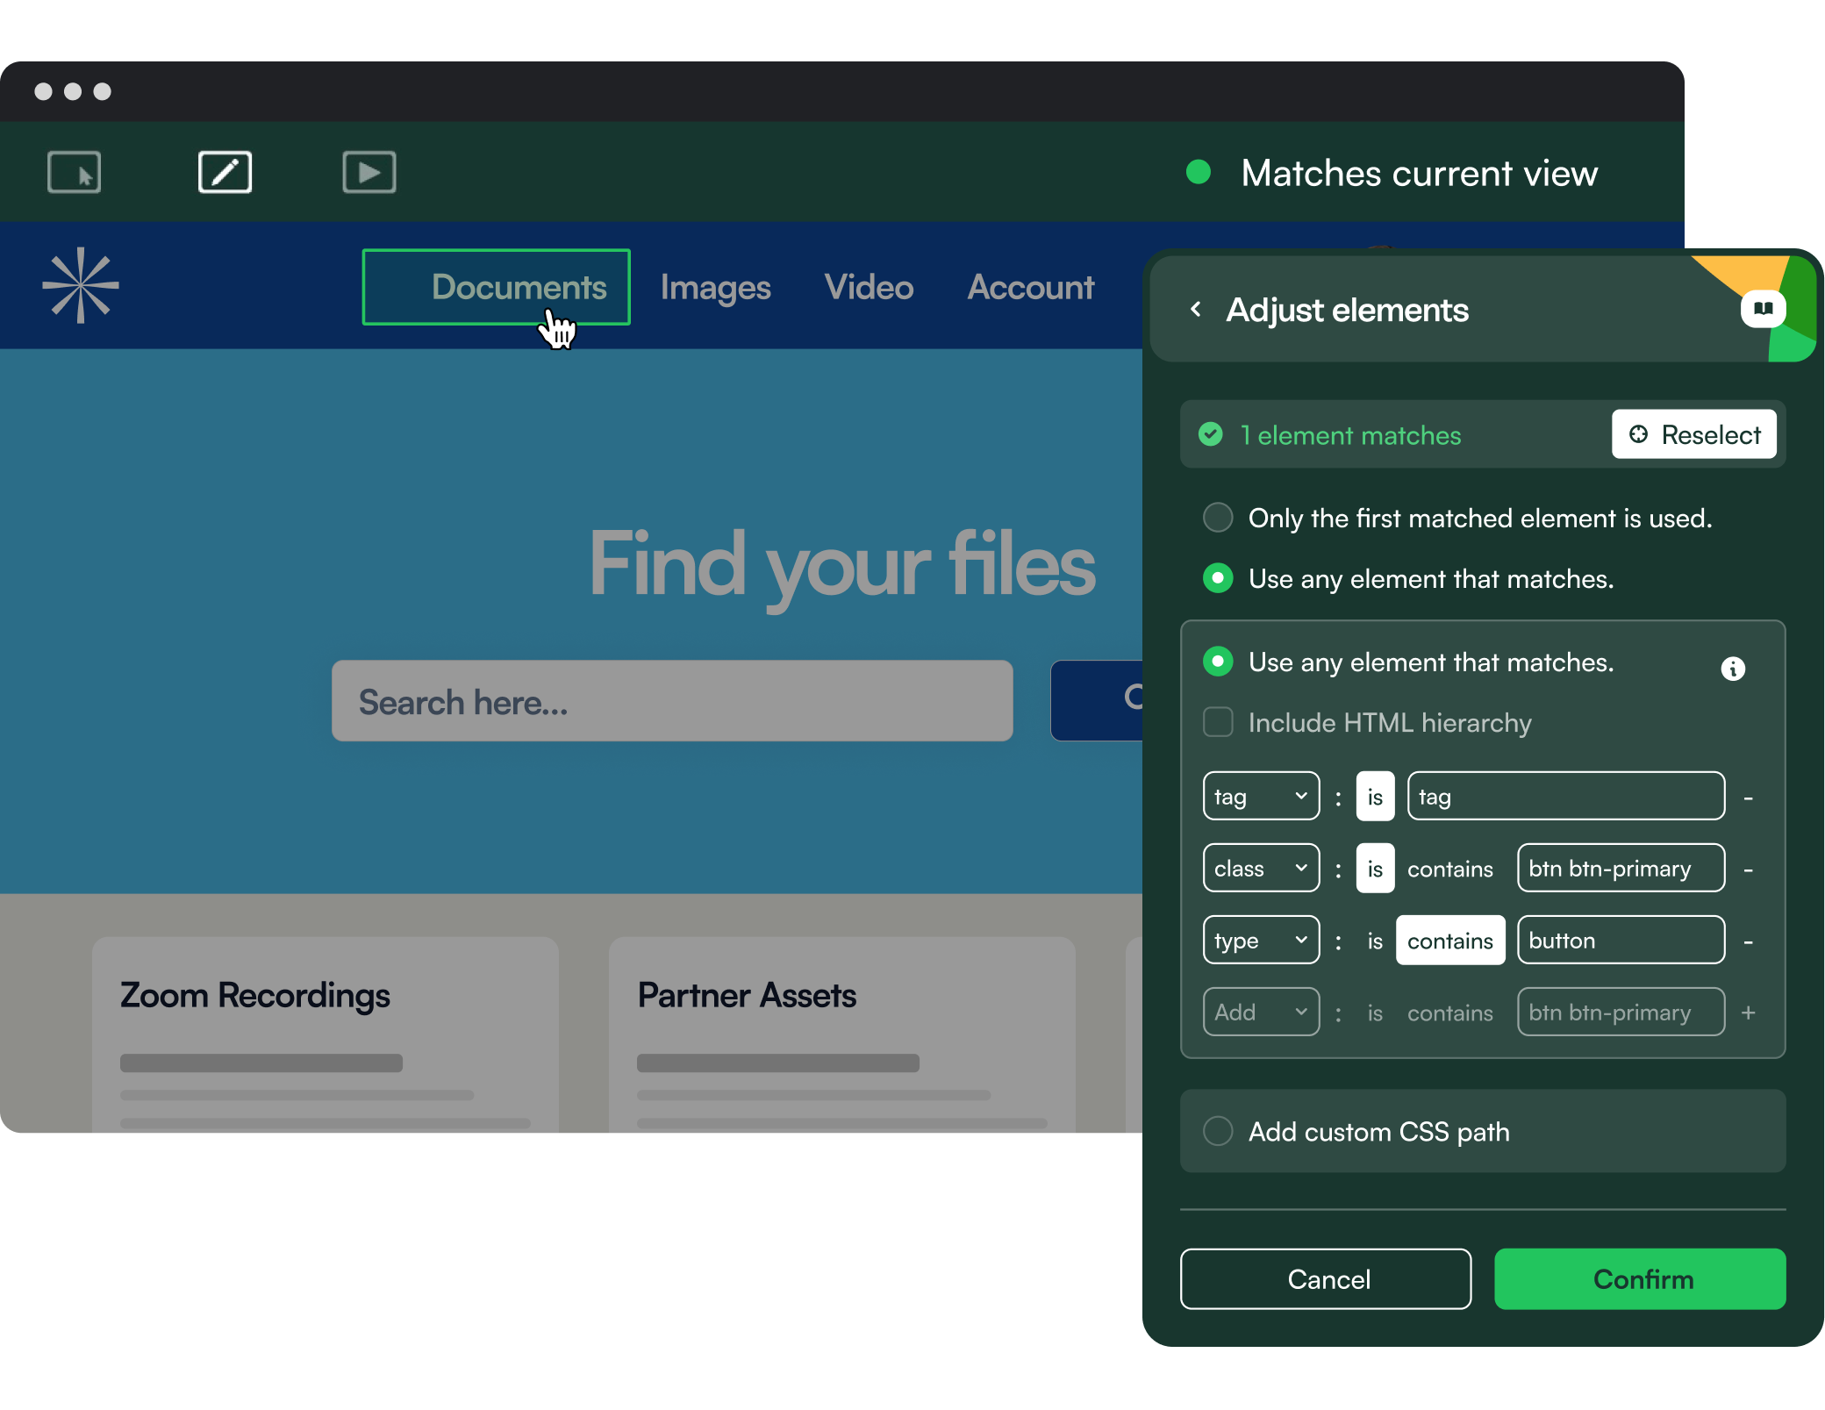1825x1410 pixels.
Task: Expand the Add attribute dropdown
Action: 1257,1010
